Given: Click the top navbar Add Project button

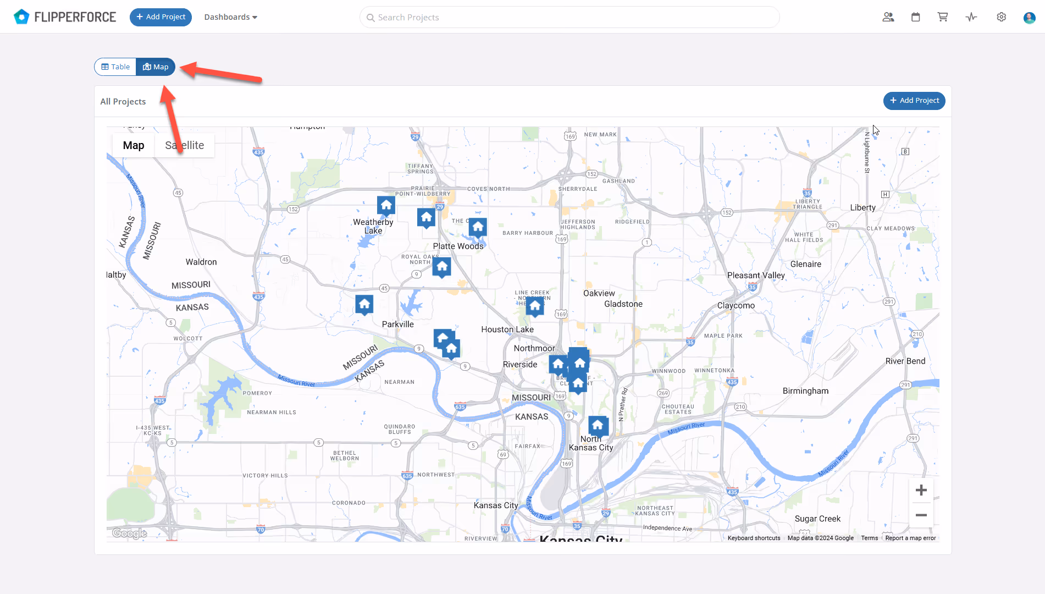Looking at the screenshot, I should click(161, 17).
